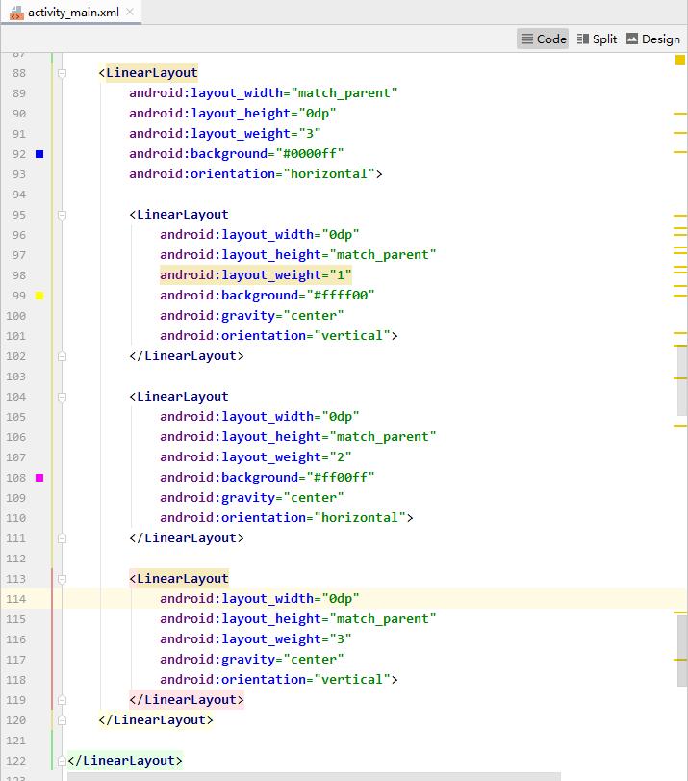Click the activity_main.xml file icon
The image size is (688, 781).
pyautogui.click(x=16, y=13)
